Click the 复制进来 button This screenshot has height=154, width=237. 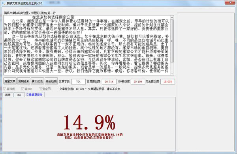click(24, 81)
